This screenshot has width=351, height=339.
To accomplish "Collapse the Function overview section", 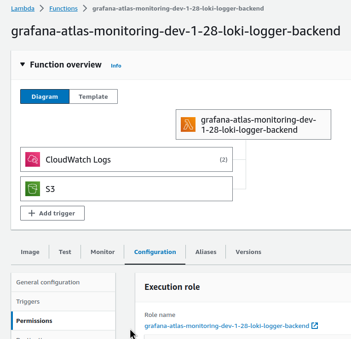I will tap(23, 65).
